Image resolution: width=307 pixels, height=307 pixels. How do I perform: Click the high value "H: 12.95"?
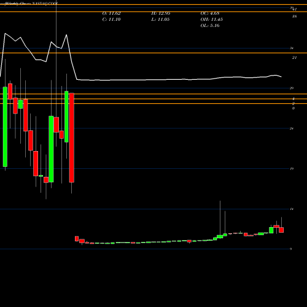pyautogui.click(x=161, y=14)
